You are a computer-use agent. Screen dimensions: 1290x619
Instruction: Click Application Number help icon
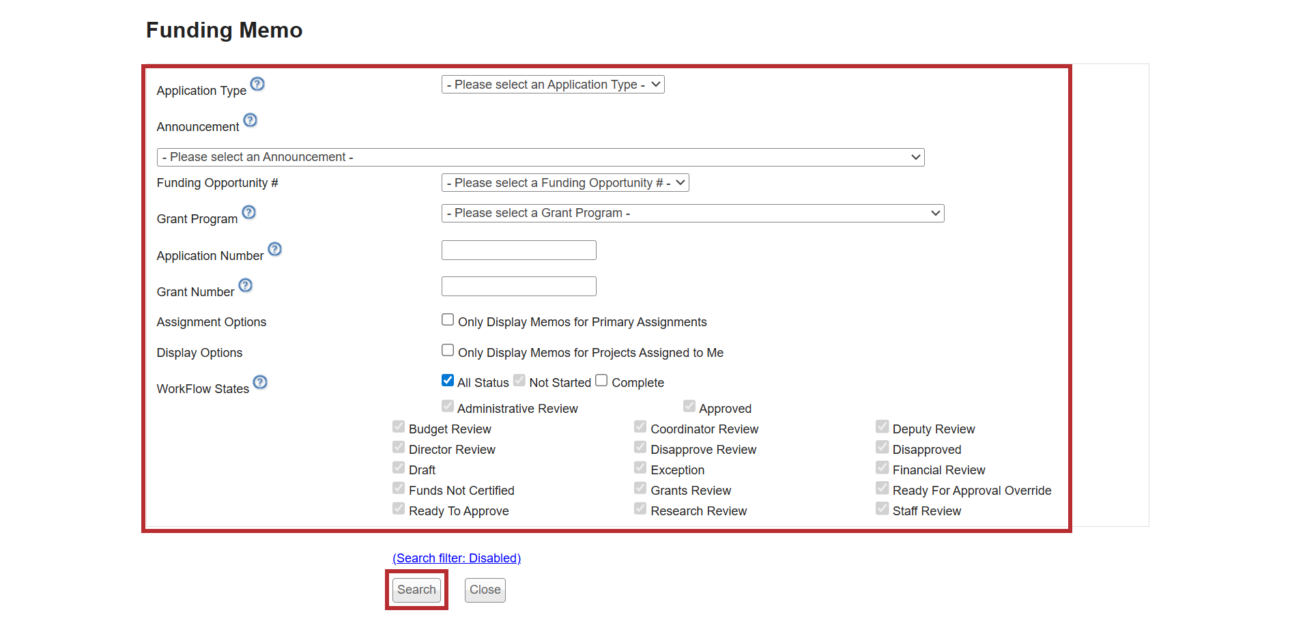tap(274, 249)
